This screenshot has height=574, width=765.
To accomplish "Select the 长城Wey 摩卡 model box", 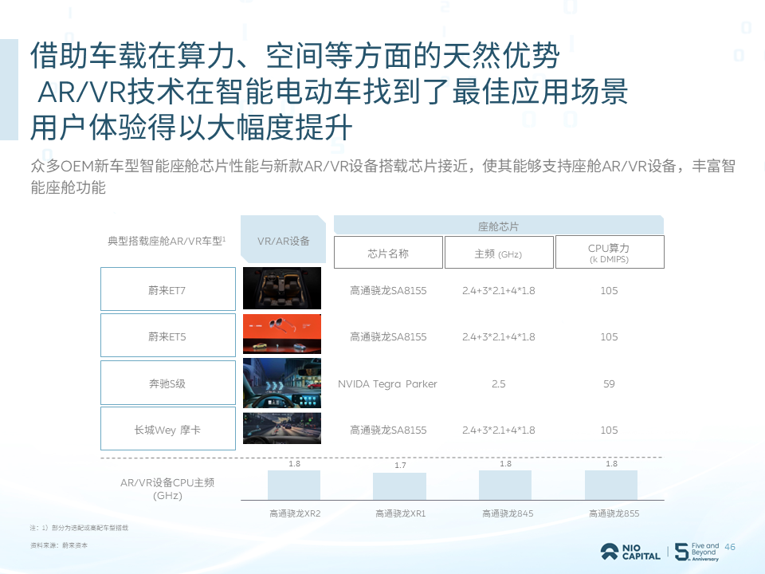I will pos(167,428).
